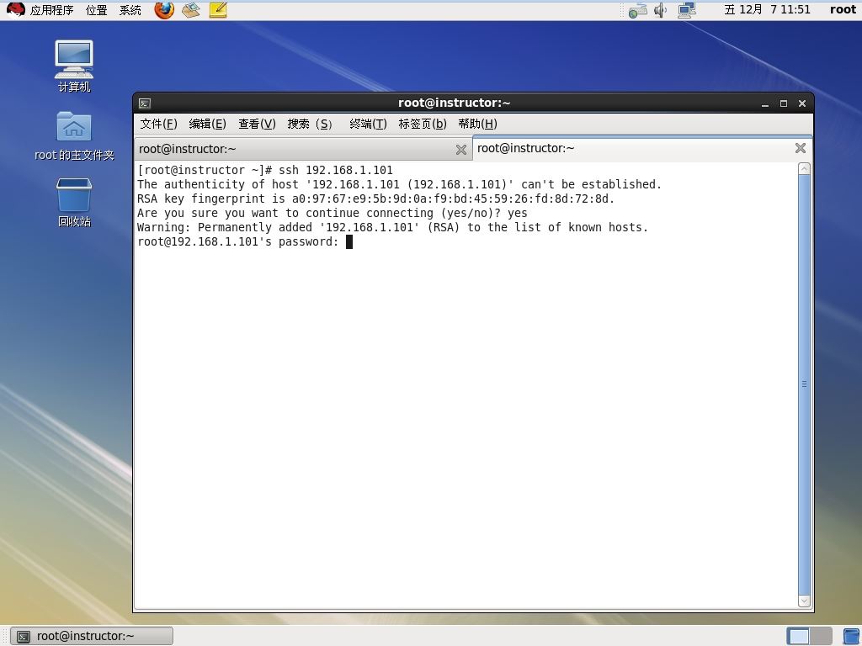The image size is (862, 646).
Task: Open the mail client launcher icon
Action: [191, 10]
